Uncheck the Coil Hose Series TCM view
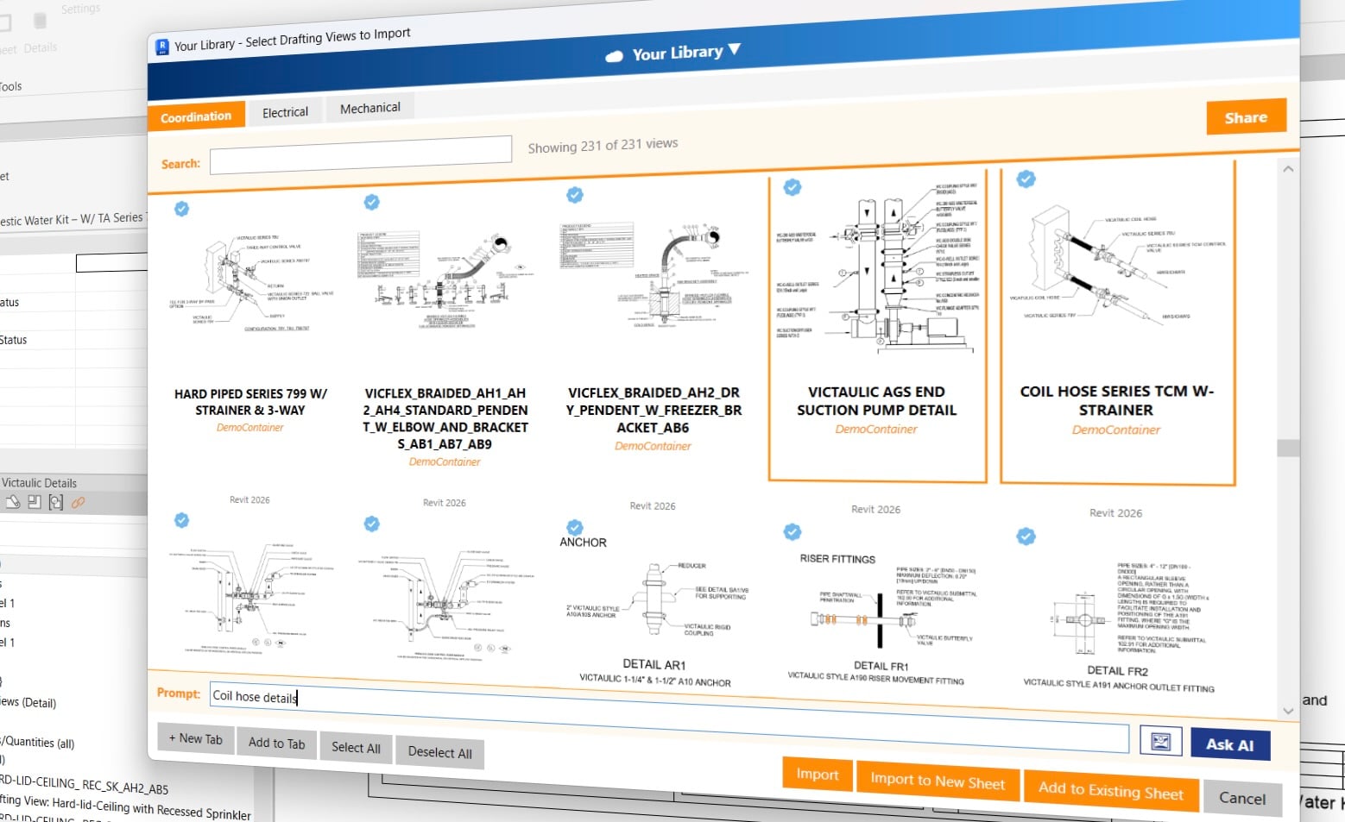This screenshot has width=1345, height=822. pos(1026,179)
